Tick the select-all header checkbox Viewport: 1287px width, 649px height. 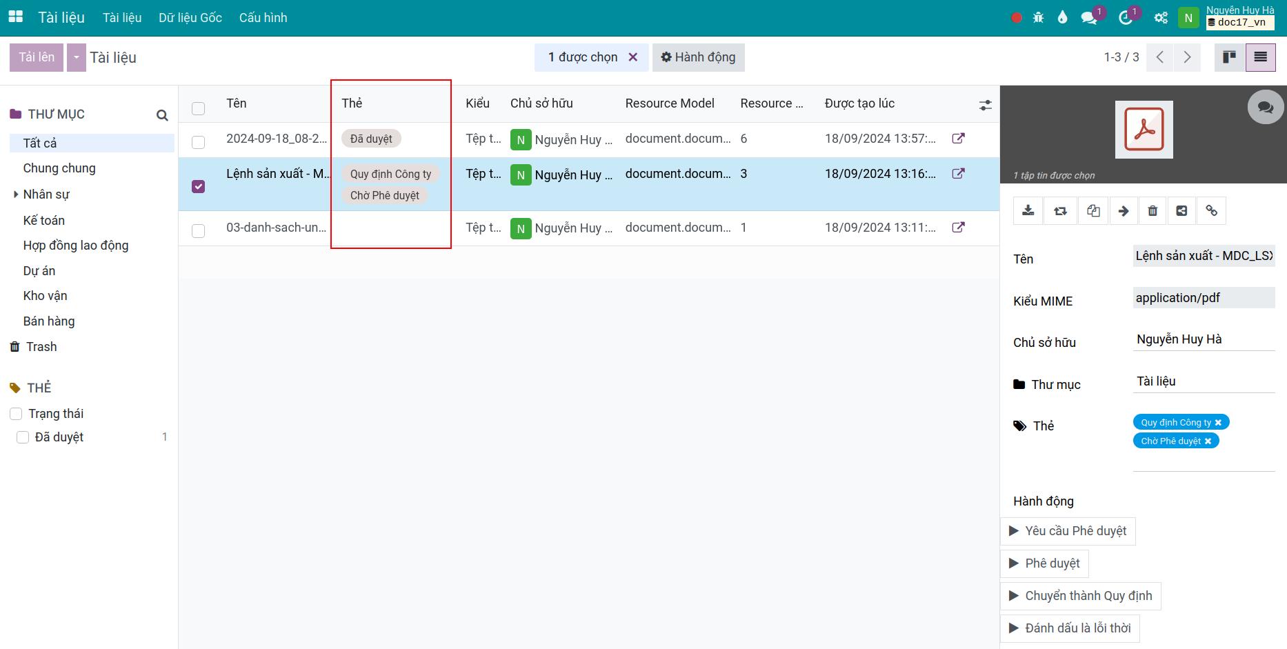coord(199,108)
